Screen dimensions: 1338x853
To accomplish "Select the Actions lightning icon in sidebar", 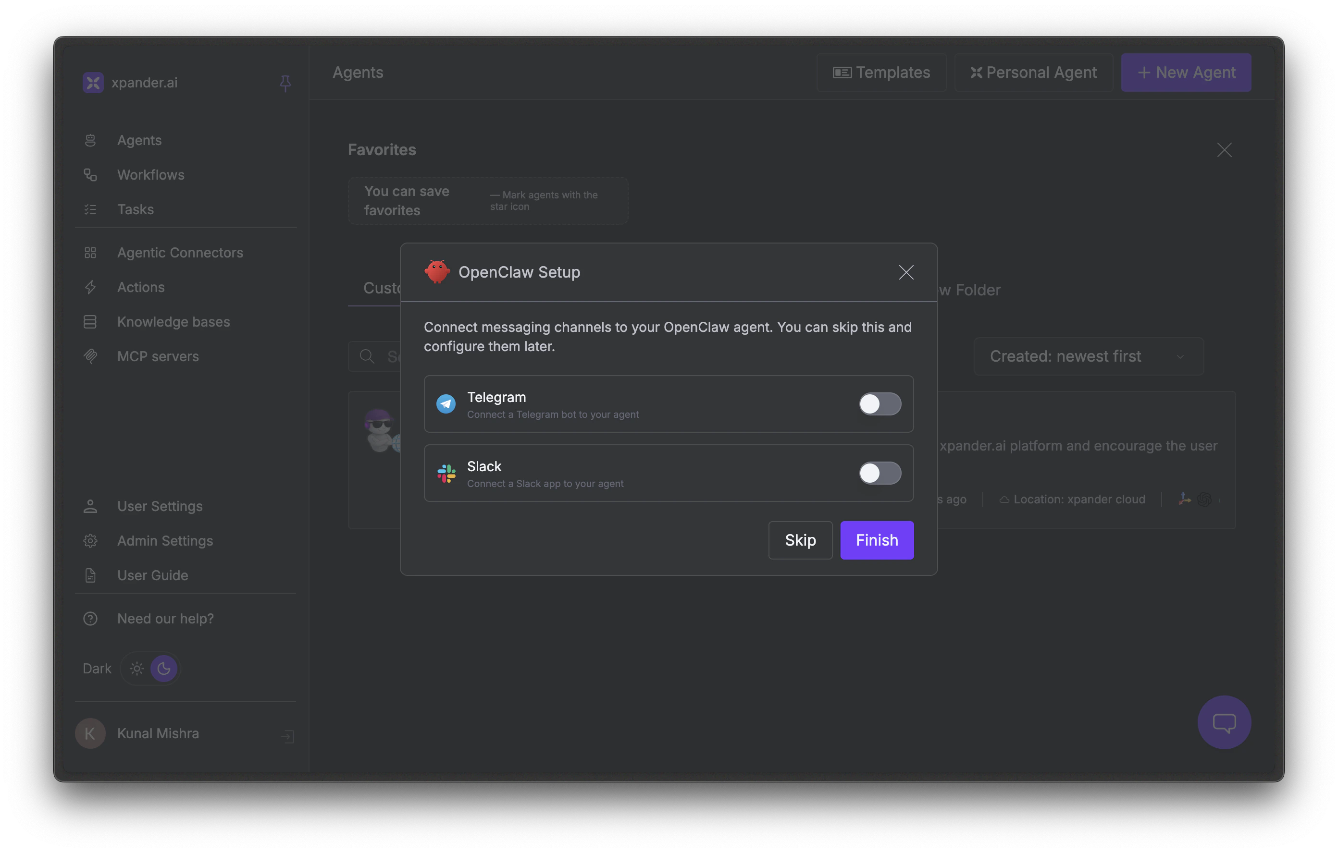I will coord(90,287).
